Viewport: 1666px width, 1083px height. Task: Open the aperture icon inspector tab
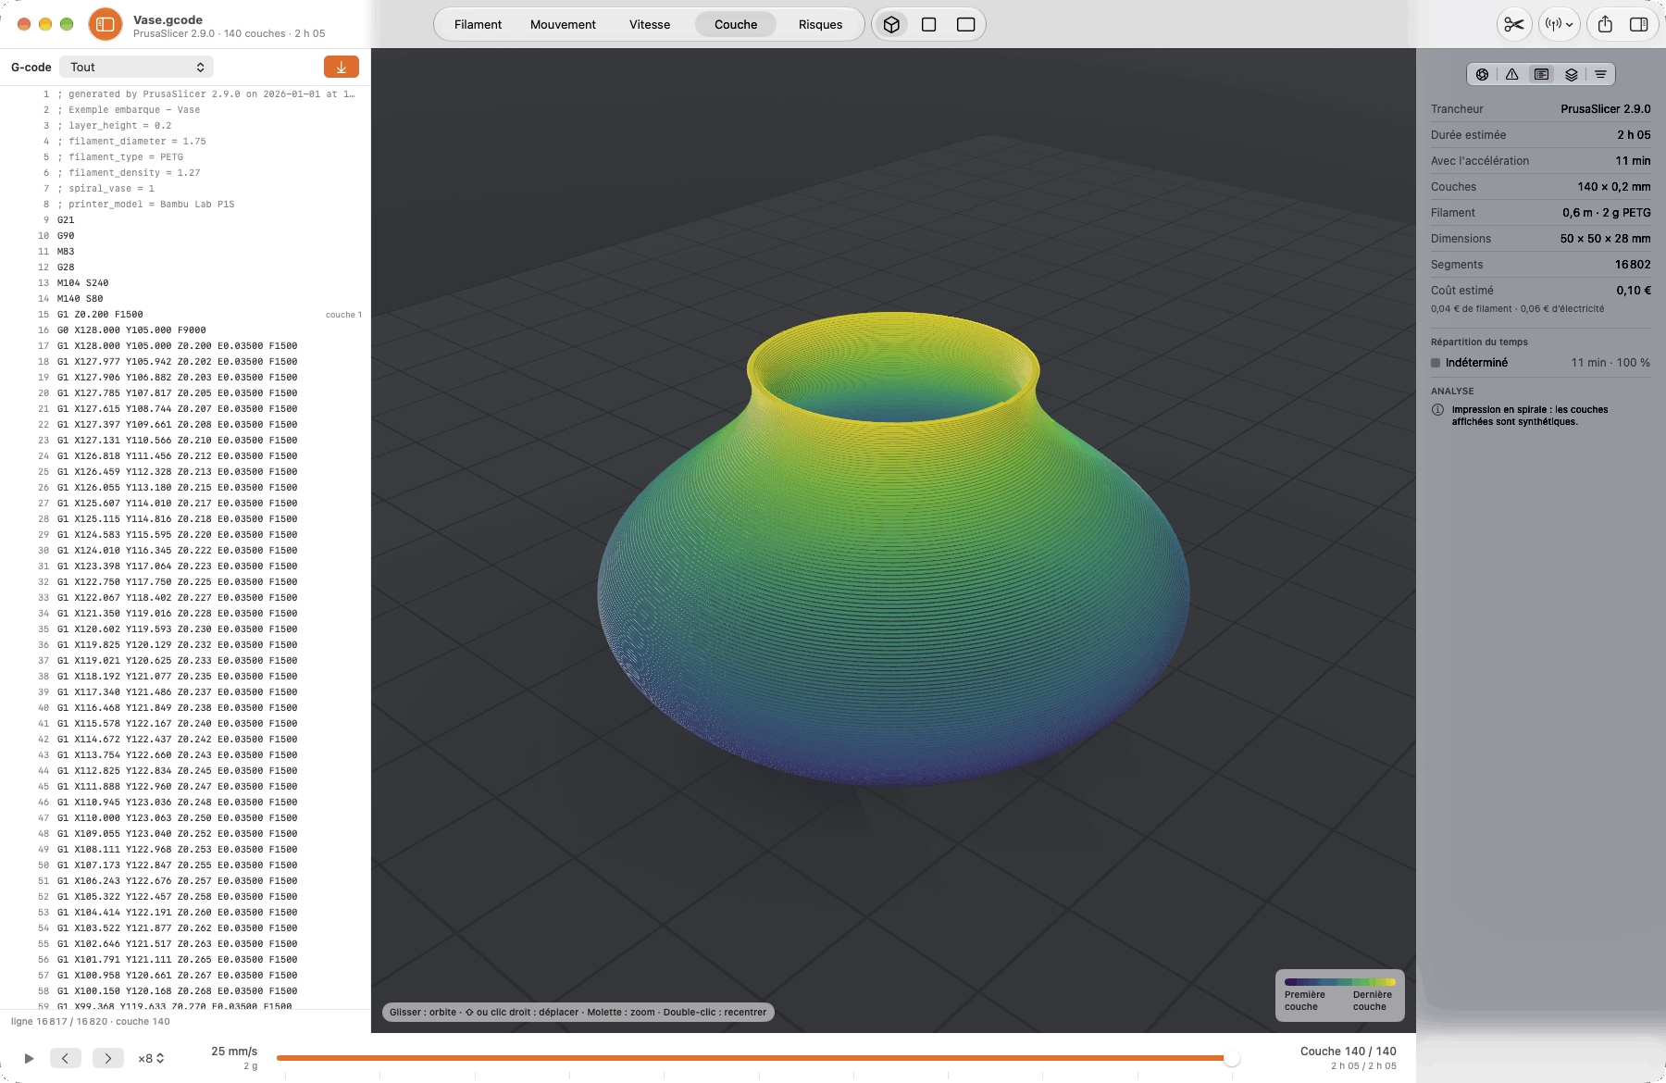point(1482,74)
